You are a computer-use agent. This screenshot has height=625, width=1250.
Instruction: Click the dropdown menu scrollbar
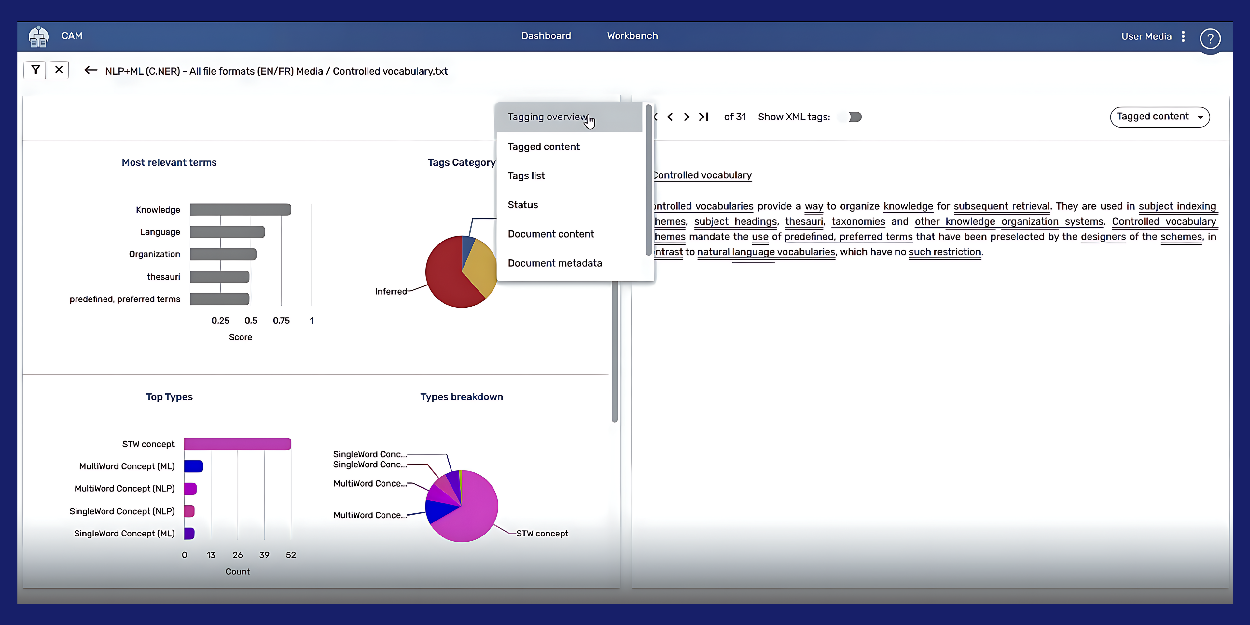pos(648,180)
